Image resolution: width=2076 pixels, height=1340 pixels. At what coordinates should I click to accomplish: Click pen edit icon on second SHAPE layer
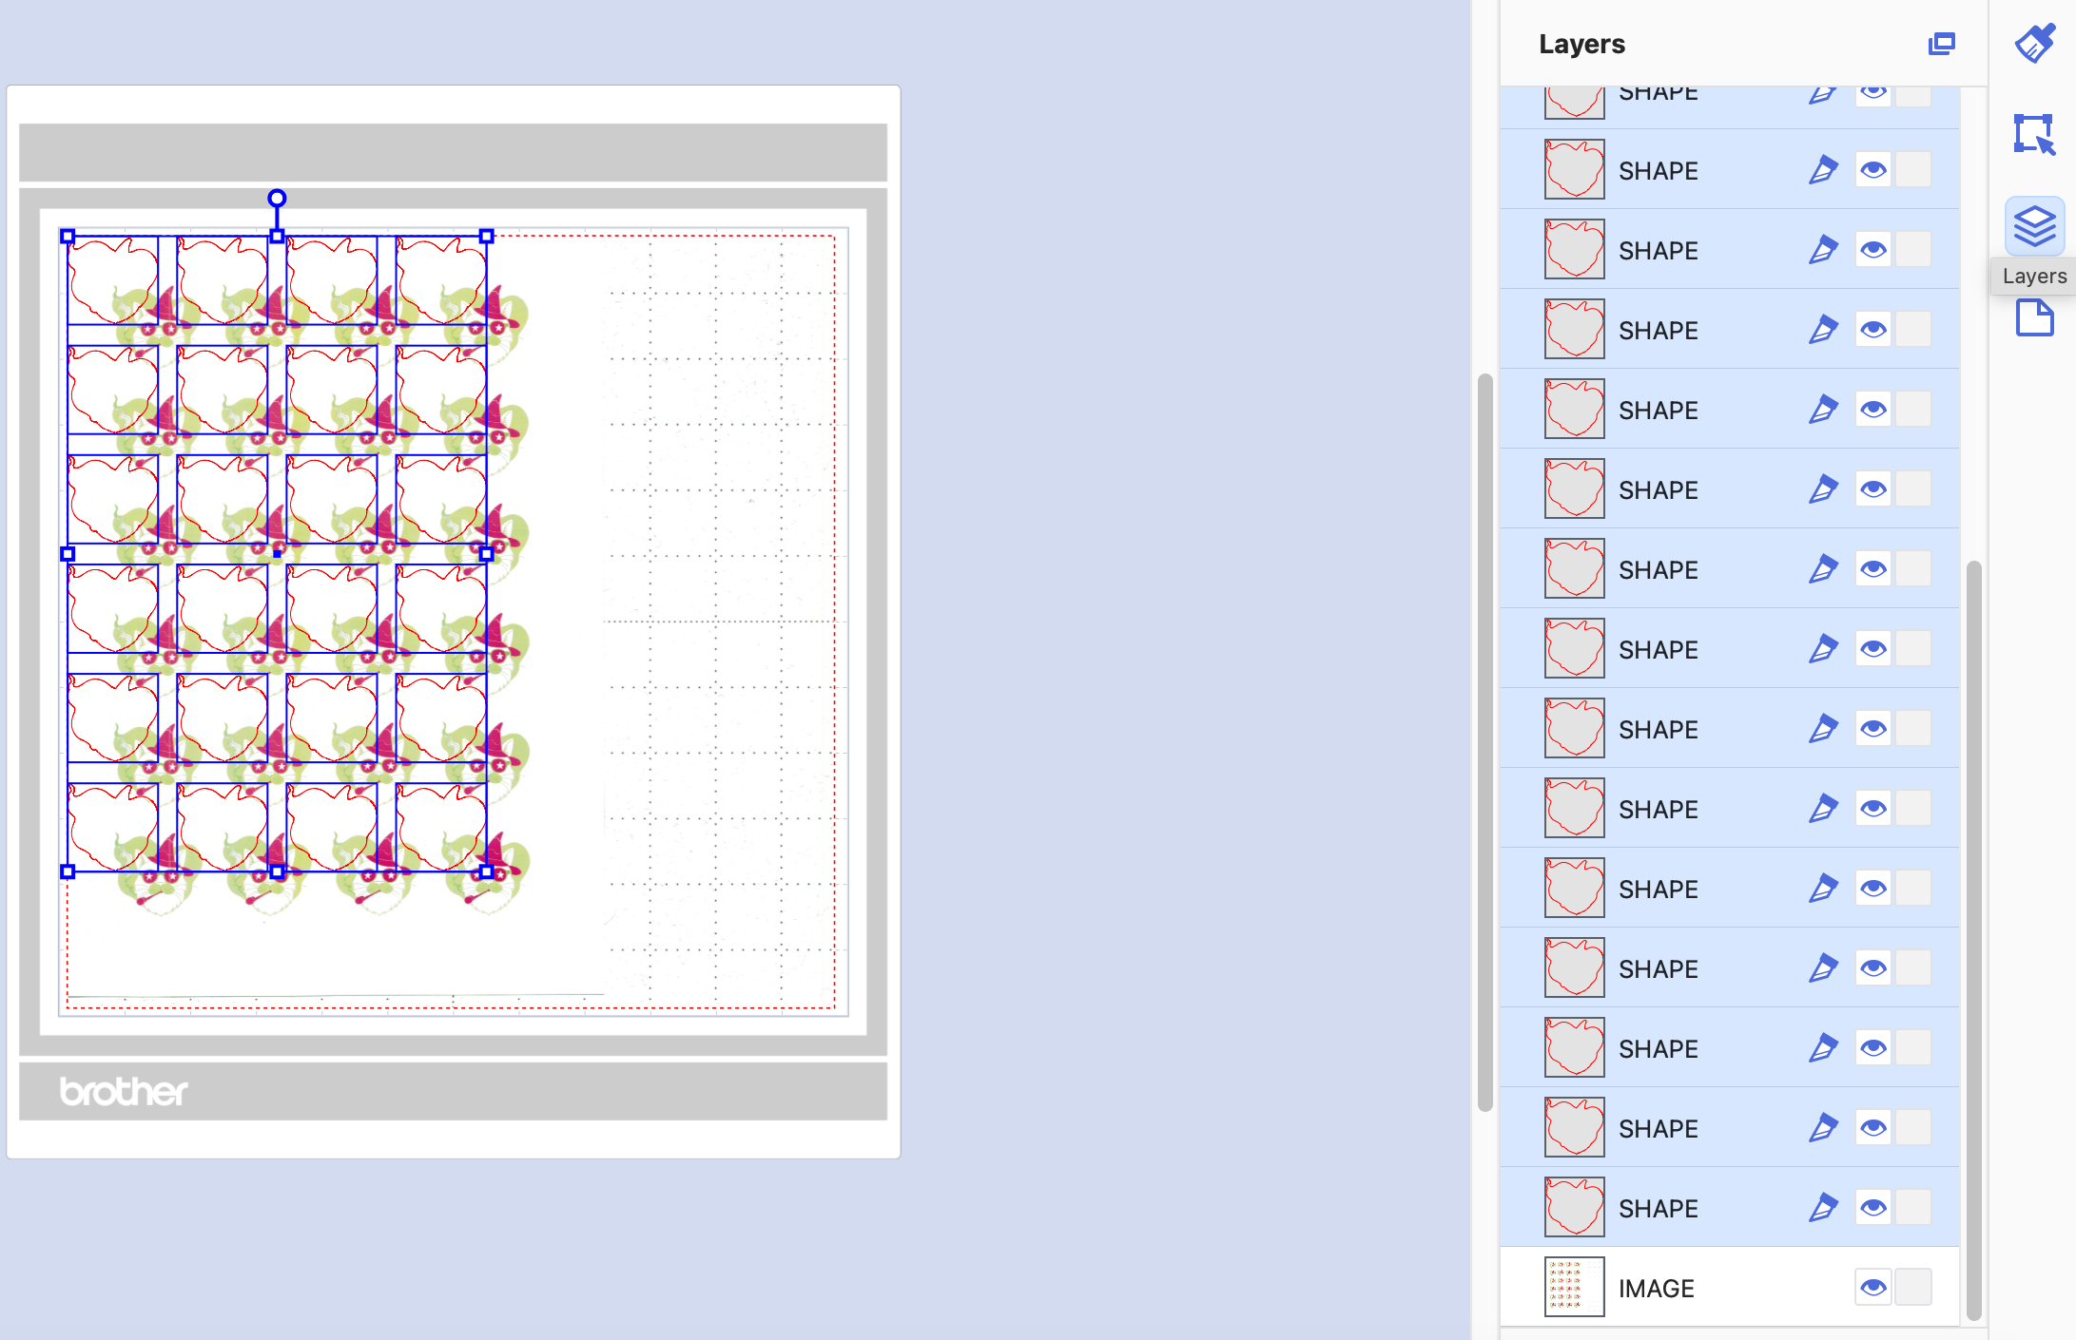[1822, 170]
